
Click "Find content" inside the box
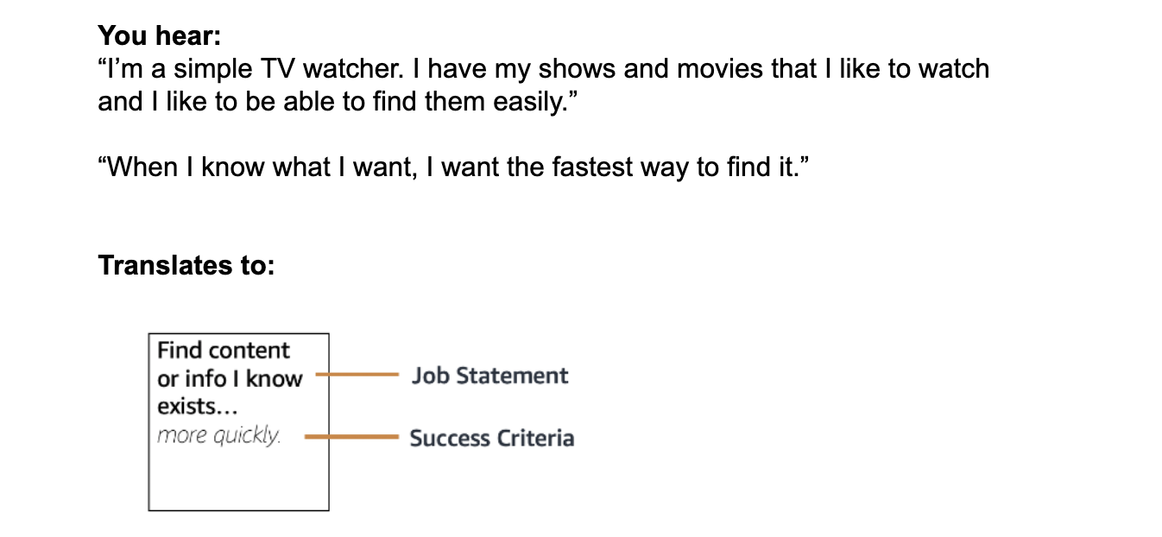[x=224, y=351]
